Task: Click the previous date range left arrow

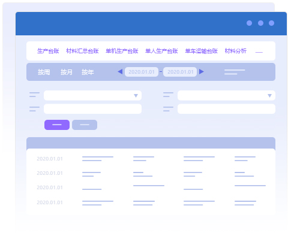Action: 120,71
